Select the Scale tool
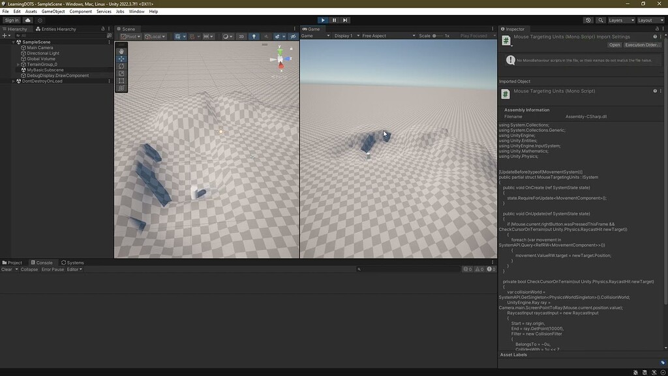The width and height of the screenshot is (668, 376). (121, 72)
